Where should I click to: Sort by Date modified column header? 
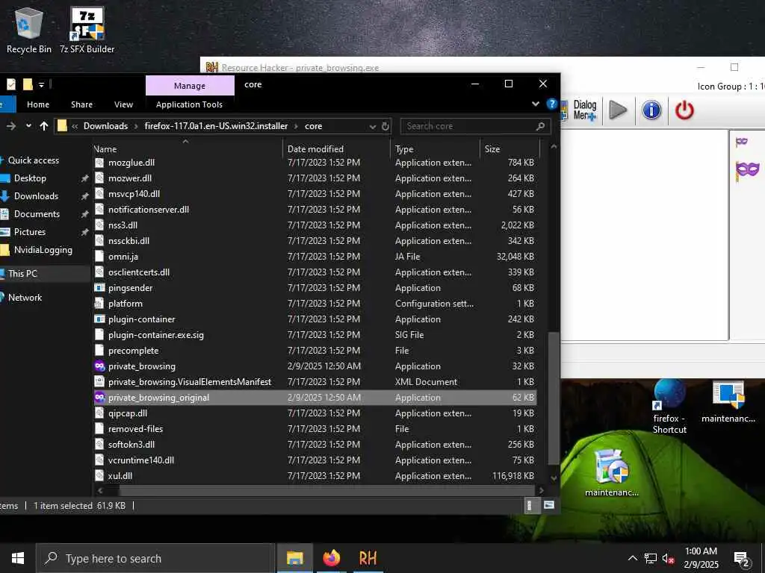click(x=336, y=148)
